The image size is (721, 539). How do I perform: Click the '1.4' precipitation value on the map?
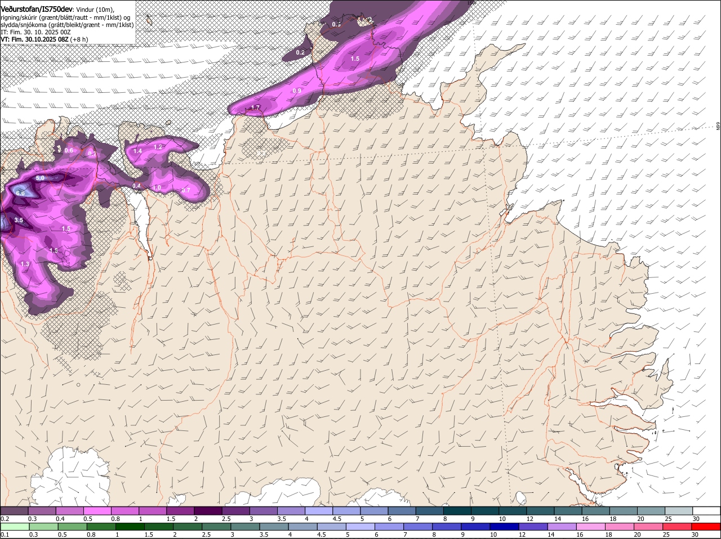point(137,151)
